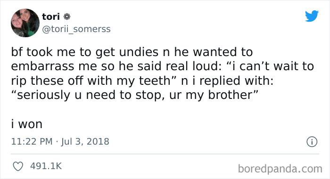Viewport: 330px width, 179px height.
Task: View the 491.1K likes count
Action: pyautogui.click(x=46, y=166)
